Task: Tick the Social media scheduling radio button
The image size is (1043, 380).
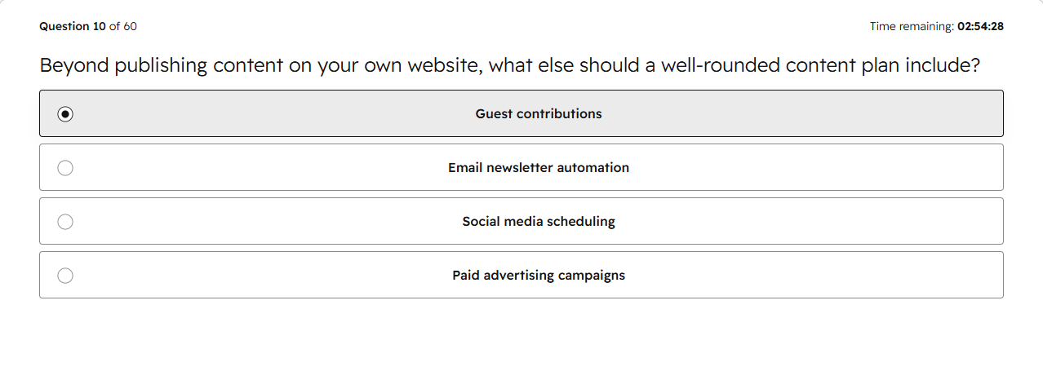Action: [x=65, y=222]
